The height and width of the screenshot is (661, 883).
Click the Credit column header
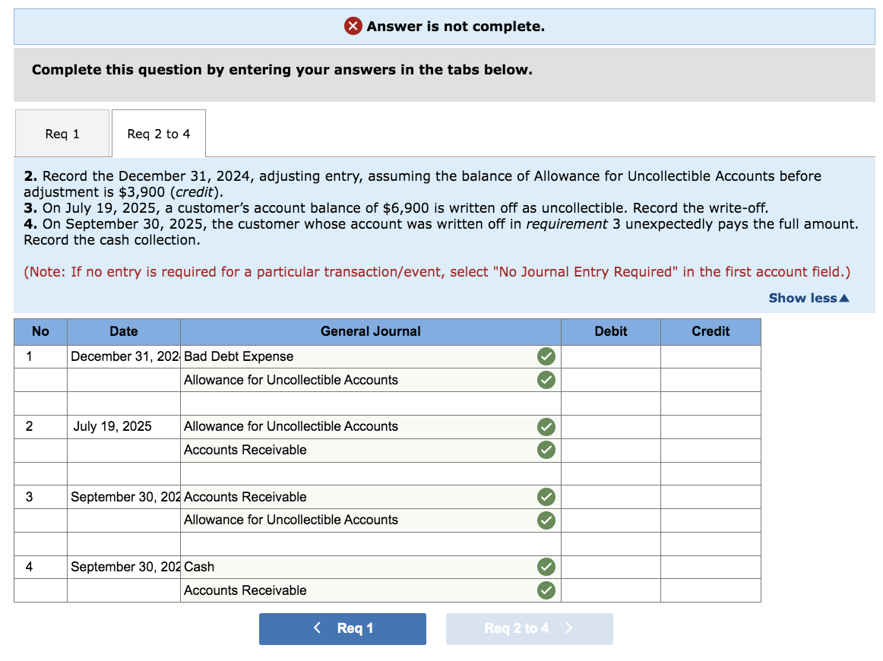point(711,331)
